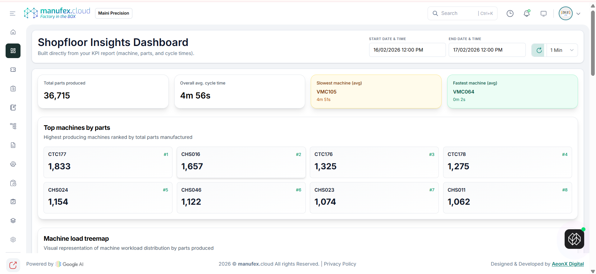Click the Machine load treemap heading
The image size is (596, 274).
(76, 239)
